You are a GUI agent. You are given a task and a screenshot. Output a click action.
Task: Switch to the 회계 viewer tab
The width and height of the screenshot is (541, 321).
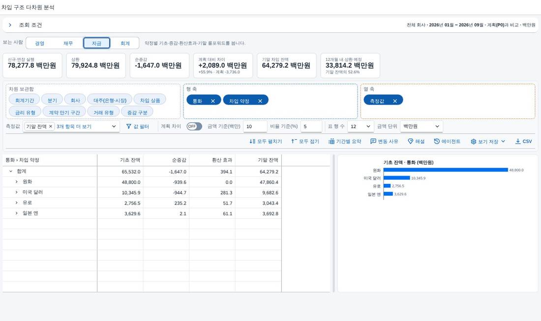click(x=125, y=43)
